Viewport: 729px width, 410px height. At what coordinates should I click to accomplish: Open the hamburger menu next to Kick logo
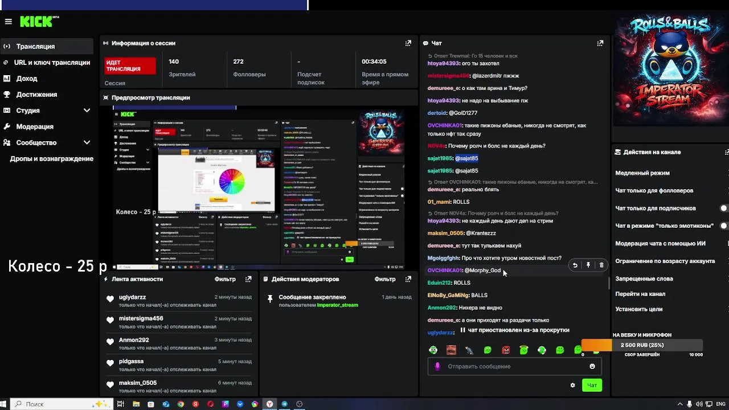click(8, 22)
